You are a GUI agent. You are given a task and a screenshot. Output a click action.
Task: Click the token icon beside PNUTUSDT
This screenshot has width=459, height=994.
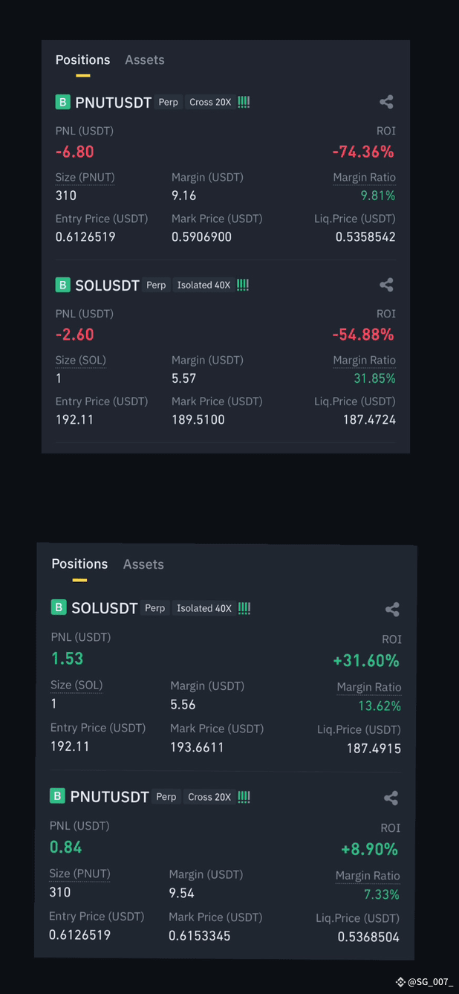tap(62, 102)
